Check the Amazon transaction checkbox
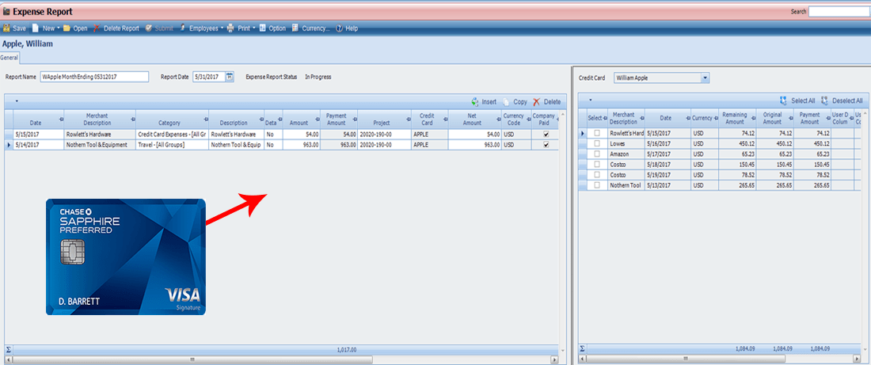The width and height of the screenshot is (871, 365). click(x=597, y=154)
